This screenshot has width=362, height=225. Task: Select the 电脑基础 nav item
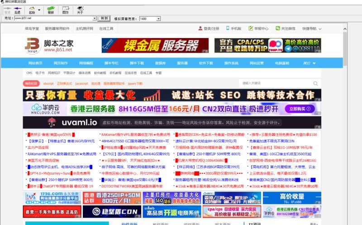pyautogui.click(x=282, y=63)
